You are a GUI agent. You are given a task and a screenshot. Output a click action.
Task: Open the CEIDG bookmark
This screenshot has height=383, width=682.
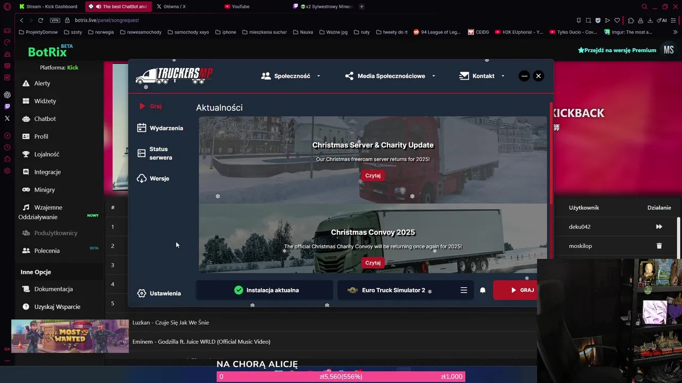tap(478, 32)
